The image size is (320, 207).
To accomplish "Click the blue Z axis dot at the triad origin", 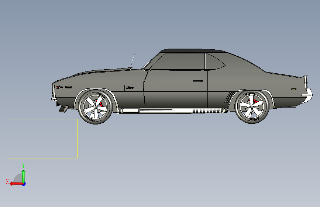I will click(x=24, y=184).
